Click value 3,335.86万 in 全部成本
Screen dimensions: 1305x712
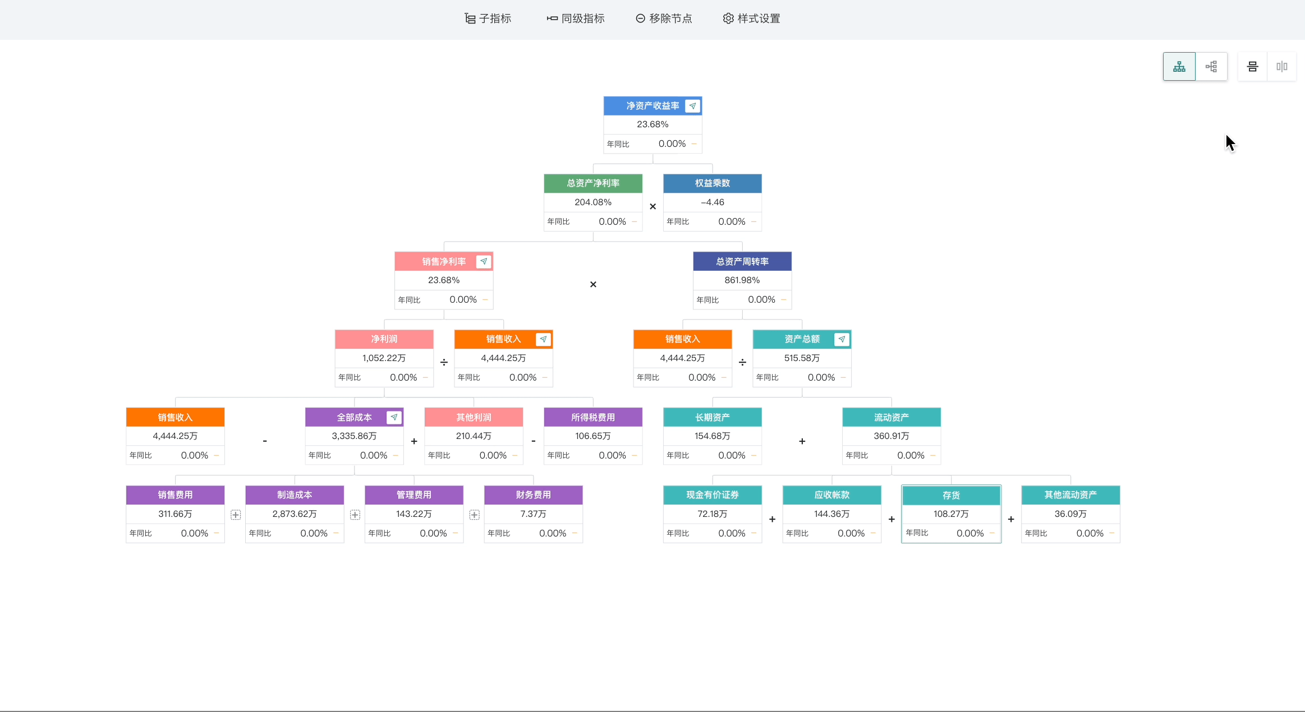[355, 436]
